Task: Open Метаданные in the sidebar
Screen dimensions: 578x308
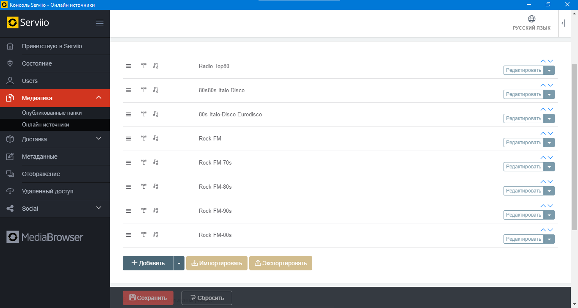Action: pyautogui.click(x=39, y=157)
